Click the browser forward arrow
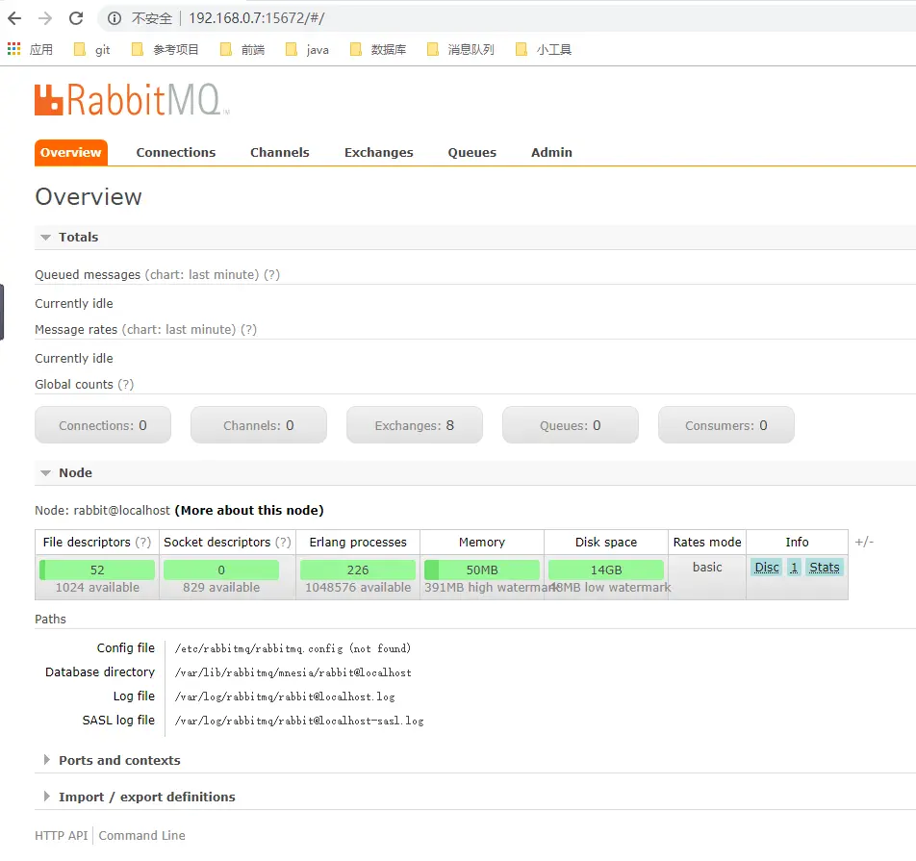 45,18
